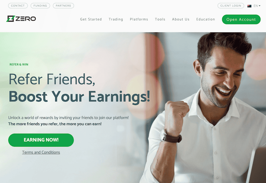Select the Contact pill button
The width and height of the screenshot is (266, 183).
click(18, 6)
